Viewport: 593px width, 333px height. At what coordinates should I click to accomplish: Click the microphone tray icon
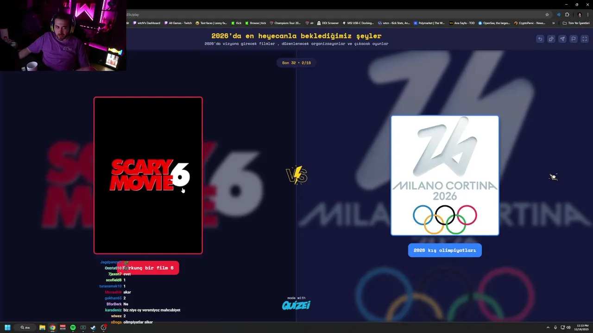(x=555, y=327)
